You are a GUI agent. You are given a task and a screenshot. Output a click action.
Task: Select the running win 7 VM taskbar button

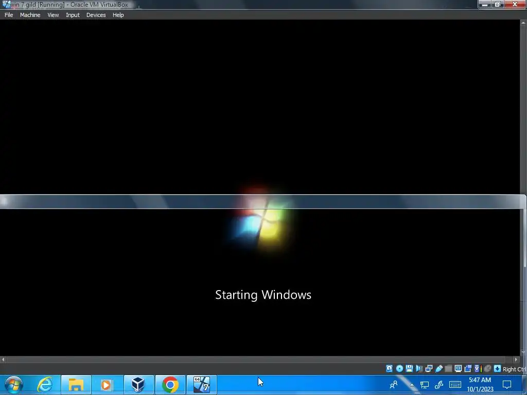click(x=202, y=385)
